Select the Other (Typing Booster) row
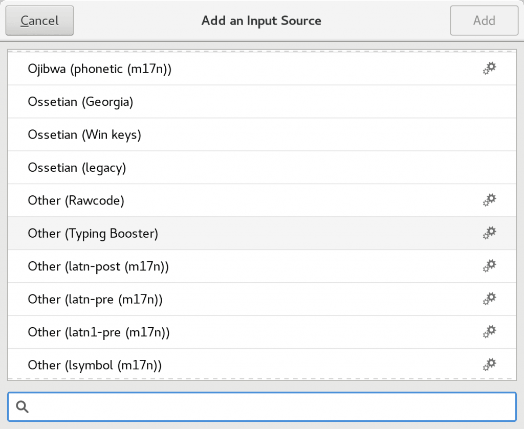524x429 pixels. coord(93,234)
